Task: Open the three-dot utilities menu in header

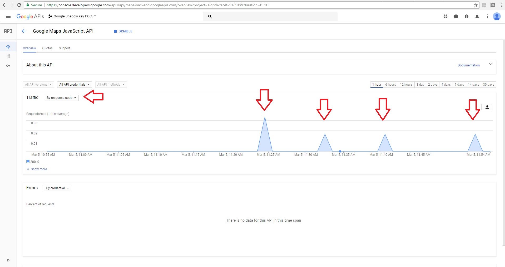Action: click(487, 16)
